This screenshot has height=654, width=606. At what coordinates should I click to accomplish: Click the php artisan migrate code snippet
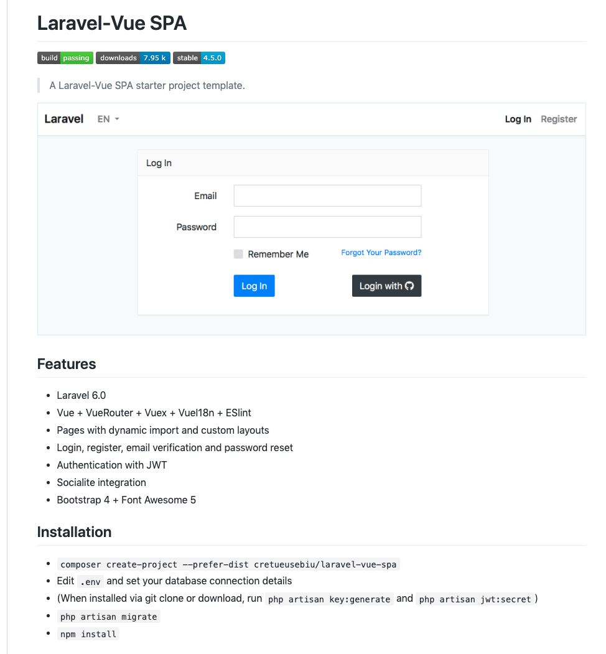[x=109, y=617]
